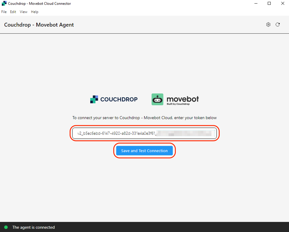Click the 'Couchdrop - Movebot Agent' heading
Viewport: 289px width, 232px height.
coord(39,25)
